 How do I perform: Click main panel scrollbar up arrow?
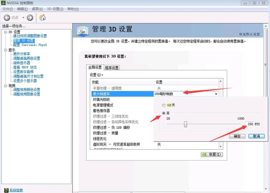(x=266, y=26)
